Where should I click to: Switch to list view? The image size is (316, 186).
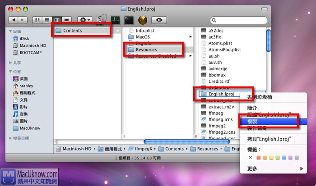tap(47, 20)
